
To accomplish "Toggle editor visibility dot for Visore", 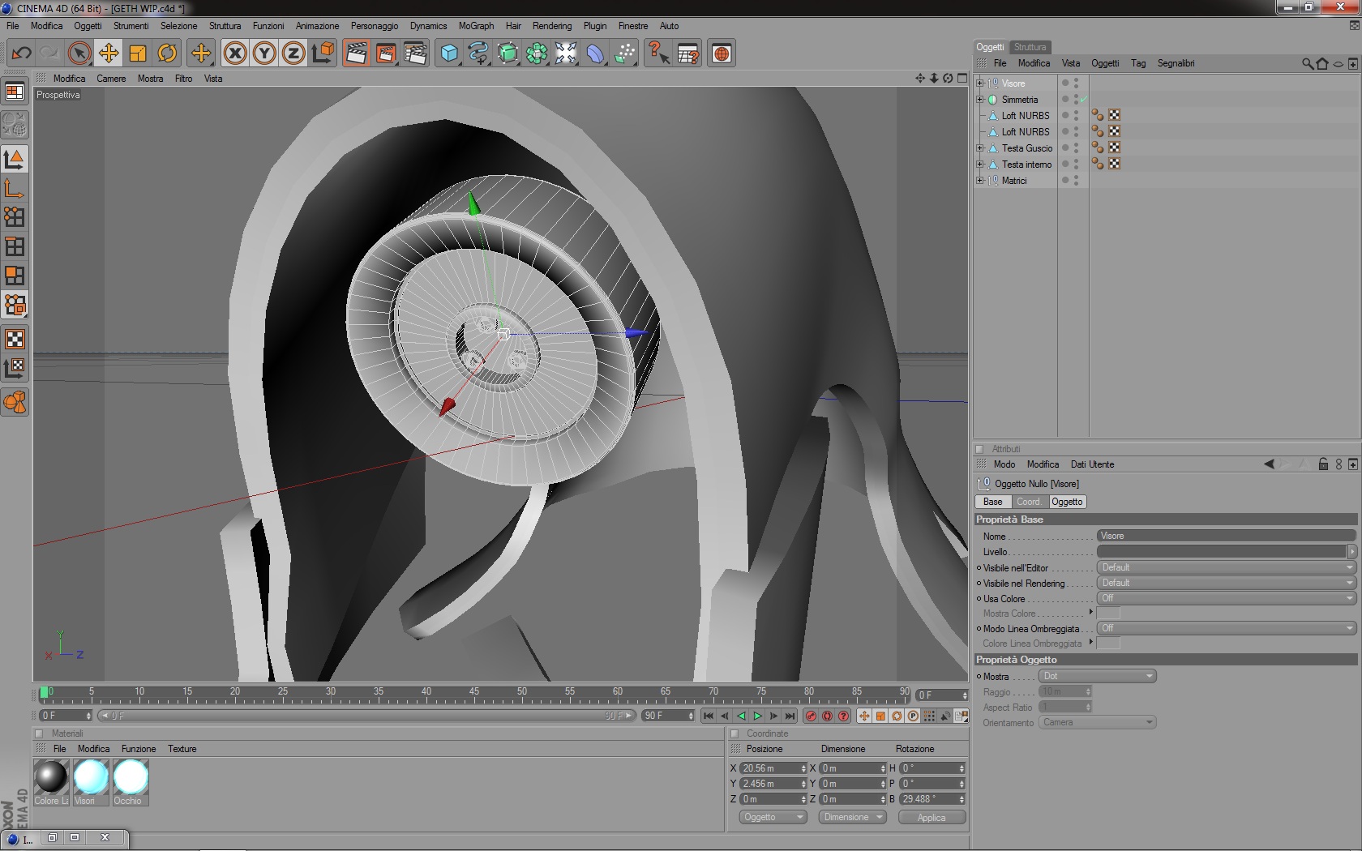I will (1076, 80).
